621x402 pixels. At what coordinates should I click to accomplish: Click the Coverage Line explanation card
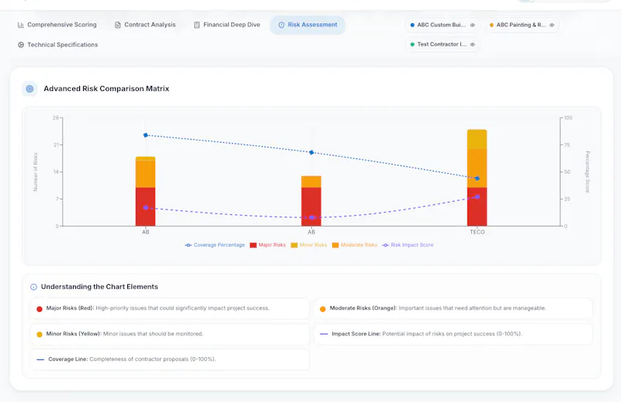click(170, 359)
